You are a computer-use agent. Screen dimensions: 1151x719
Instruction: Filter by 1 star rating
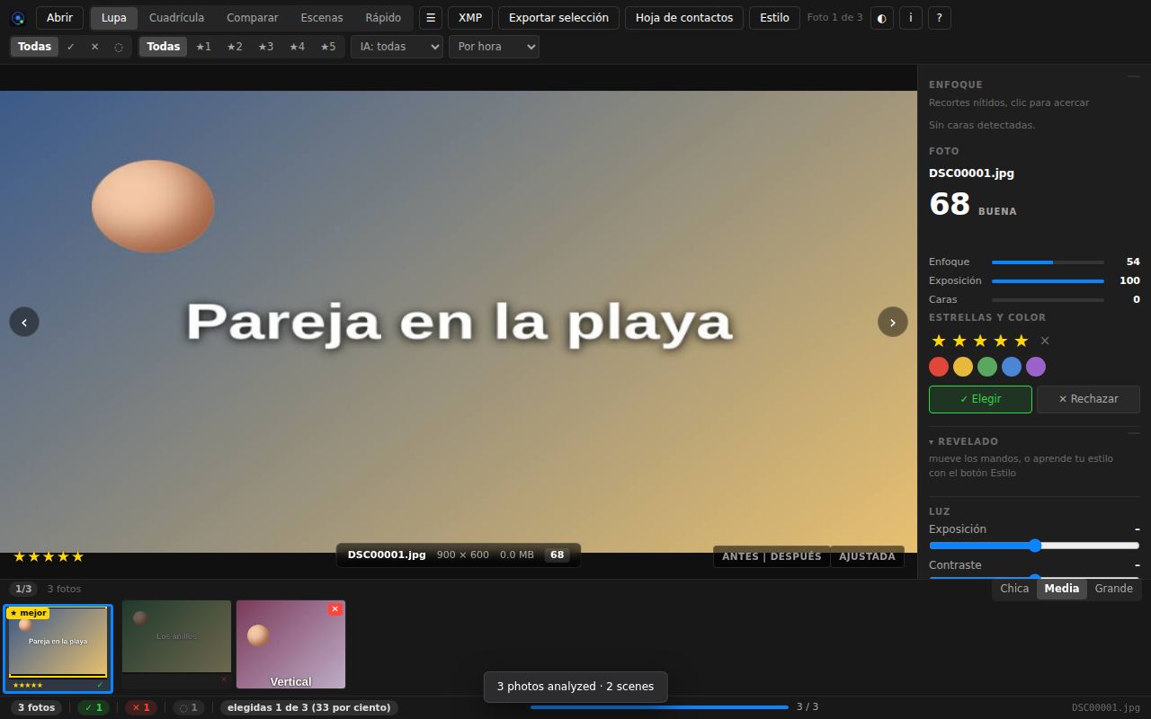[203, 47]
